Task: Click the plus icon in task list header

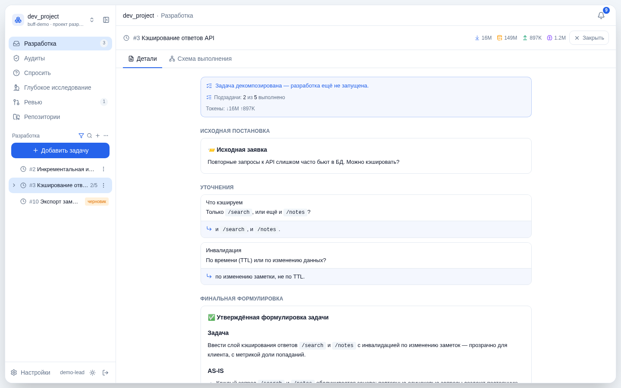Action: [97, 136]
